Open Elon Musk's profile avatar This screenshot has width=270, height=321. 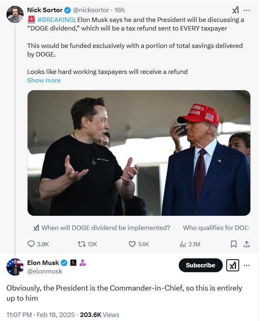pyautogui.click(x=15, y=267)
